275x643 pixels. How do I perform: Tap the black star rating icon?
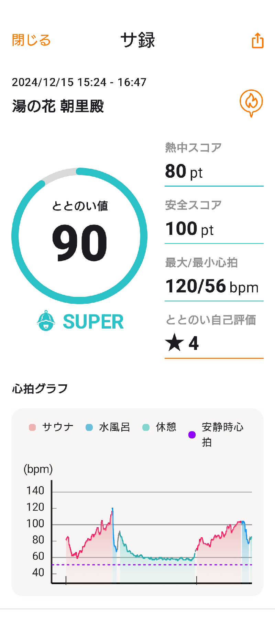tap(174, 342)
